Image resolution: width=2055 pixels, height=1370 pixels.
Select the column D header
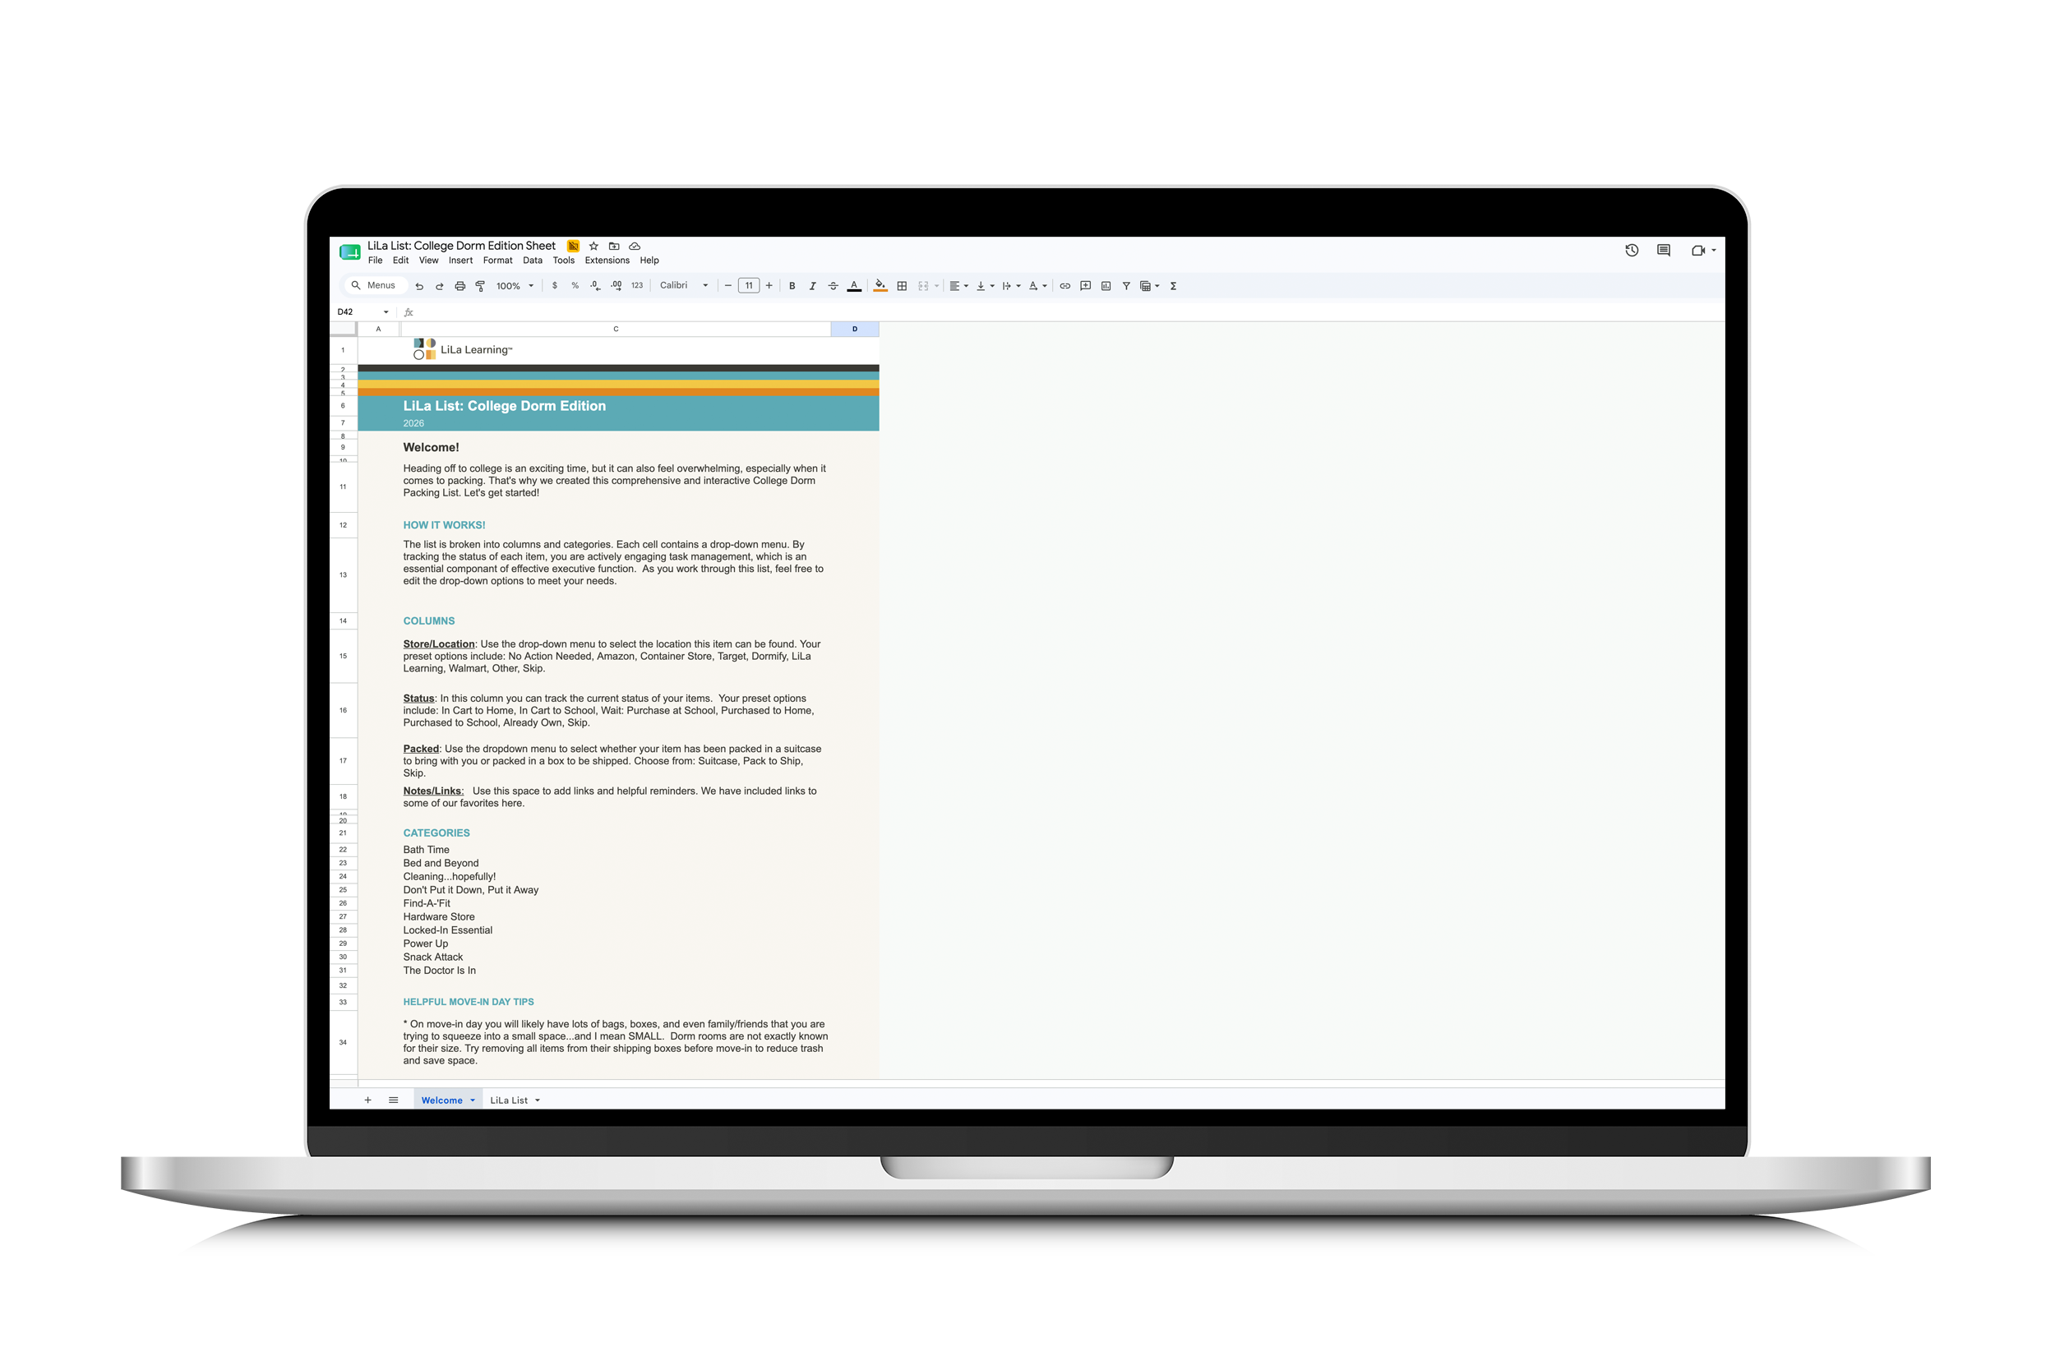(x=855, y=330)
